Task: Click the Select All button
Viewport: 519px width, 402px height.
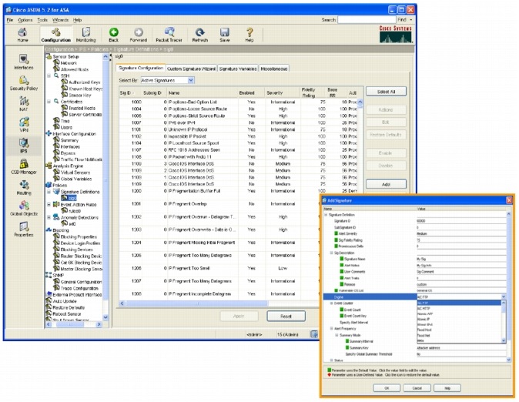Action: pos(386,92)
